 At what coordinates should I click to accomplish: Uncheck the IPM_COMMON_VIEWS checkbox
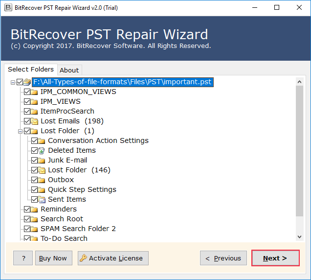[x=27, y=92]
